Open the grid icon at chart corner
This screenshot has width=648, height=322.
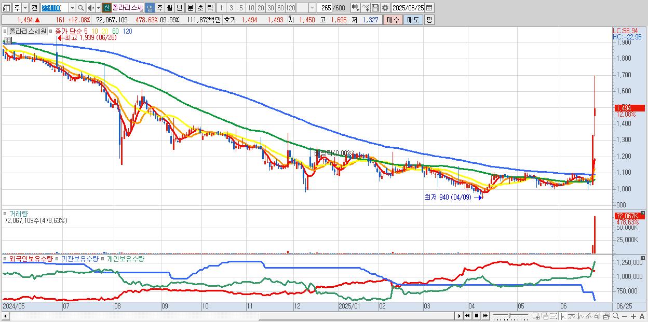click(8, 40)
